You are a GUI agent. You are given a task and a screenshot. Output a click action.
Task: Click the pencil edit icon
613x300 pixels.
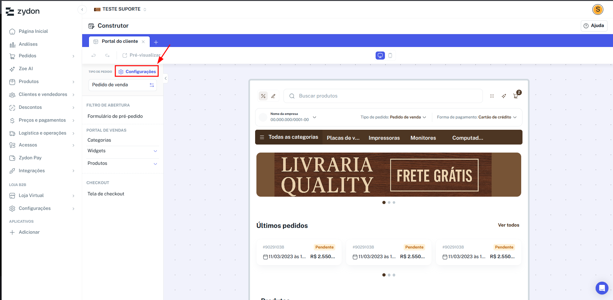click(x=273, y=96)
